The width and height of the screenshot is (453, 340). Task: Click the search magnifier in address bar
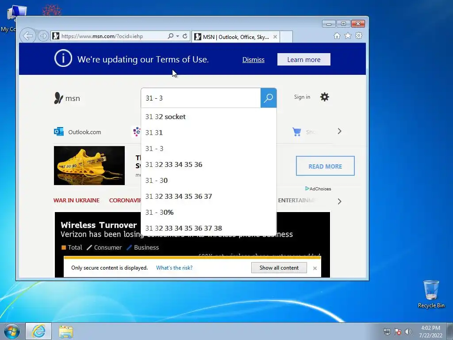click(x=171, y=36)
